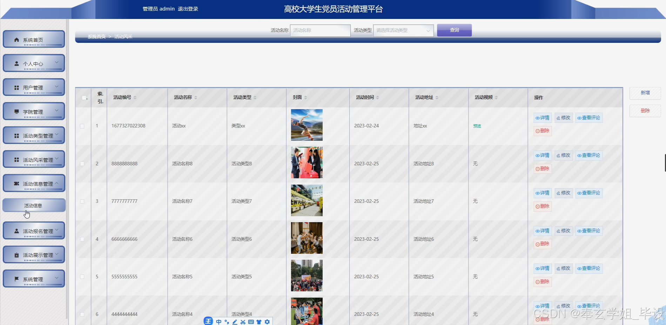Sort by 活动类型 column arrows
666x325 pixels.
tap(255, 98)
